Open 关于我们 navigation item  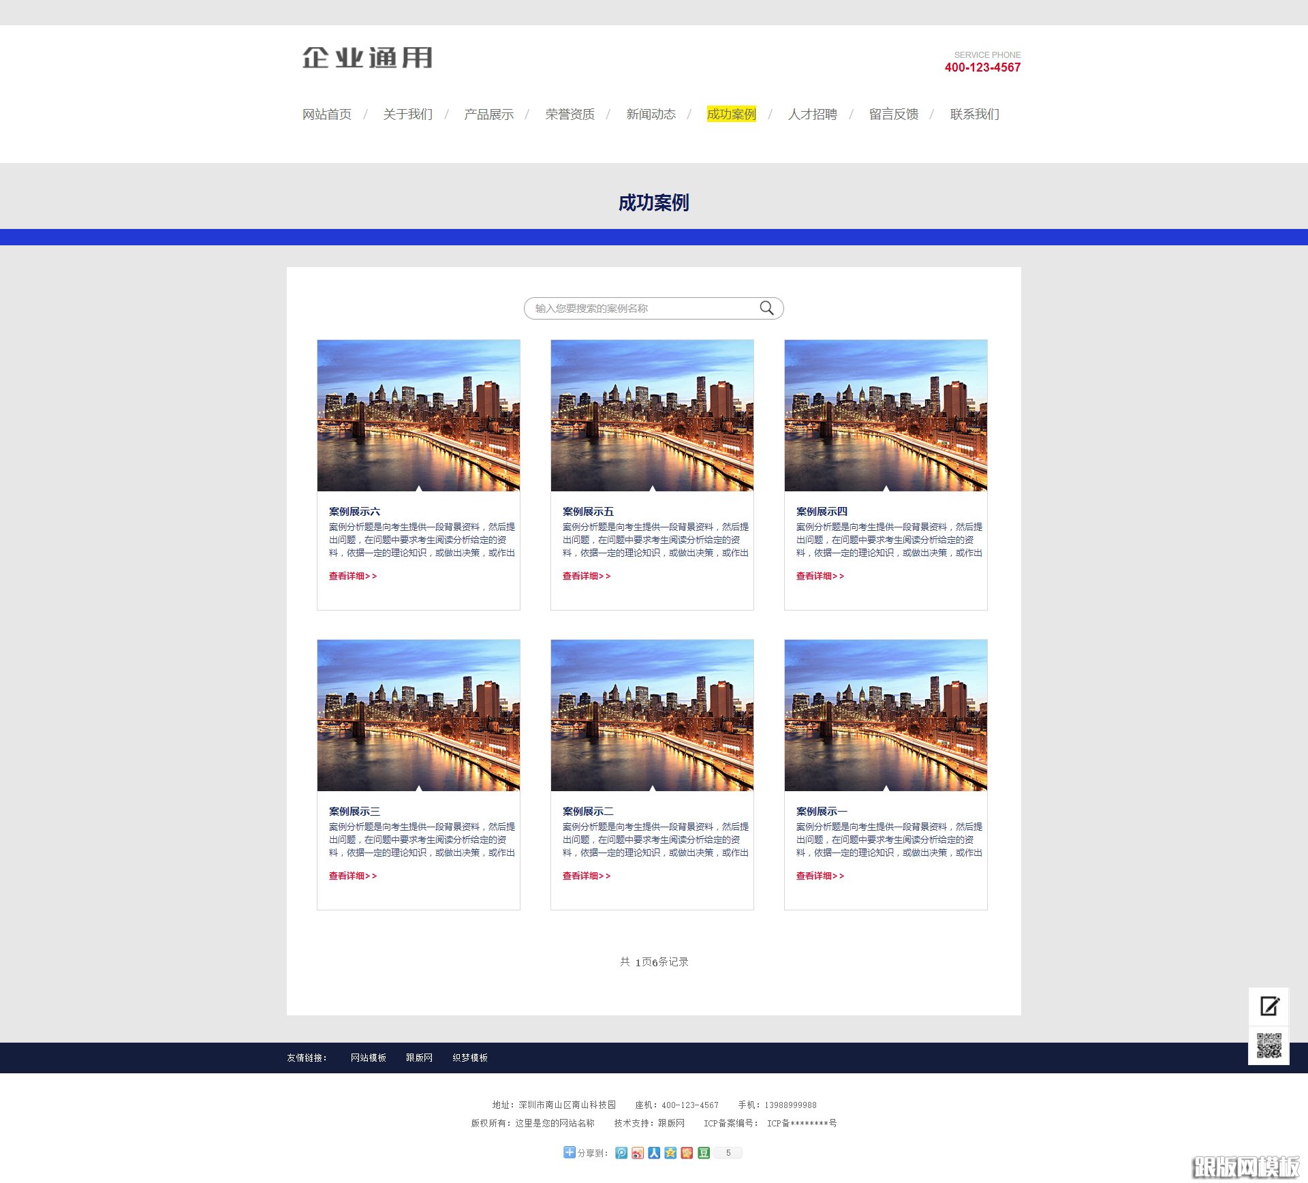(407, 114)
